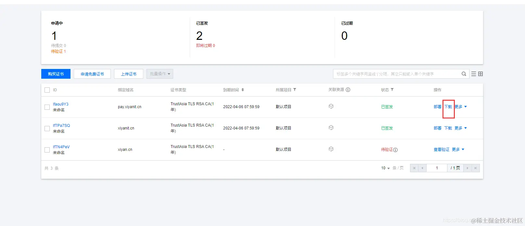
Task: Click 待提交 0 in 申请中 card
Action: pos(58,45)
